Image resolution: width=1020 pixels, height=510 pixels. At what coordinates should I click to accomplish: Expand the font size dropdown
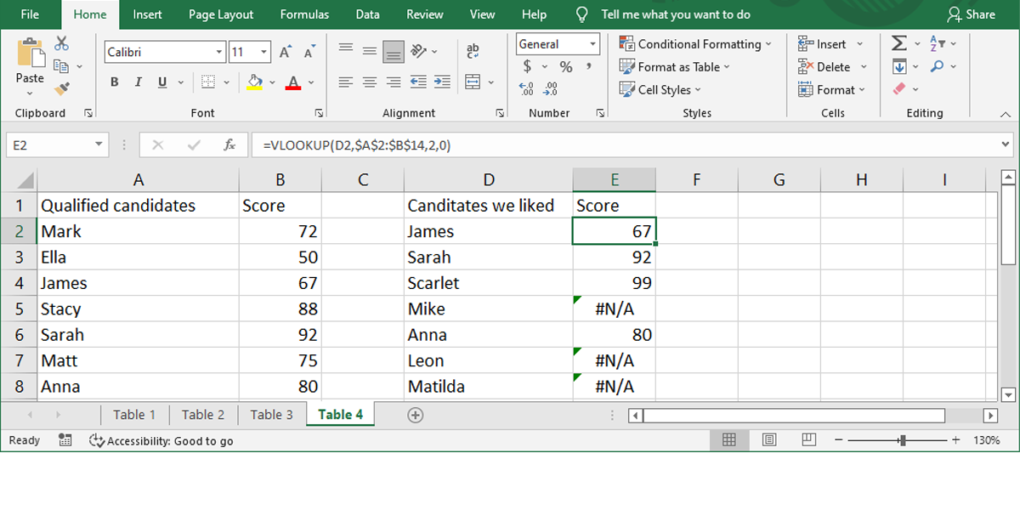coord(263,52)
